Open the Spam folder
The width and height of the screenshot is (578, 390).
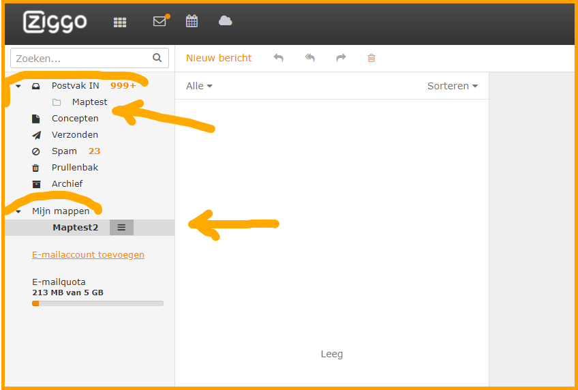64,151
